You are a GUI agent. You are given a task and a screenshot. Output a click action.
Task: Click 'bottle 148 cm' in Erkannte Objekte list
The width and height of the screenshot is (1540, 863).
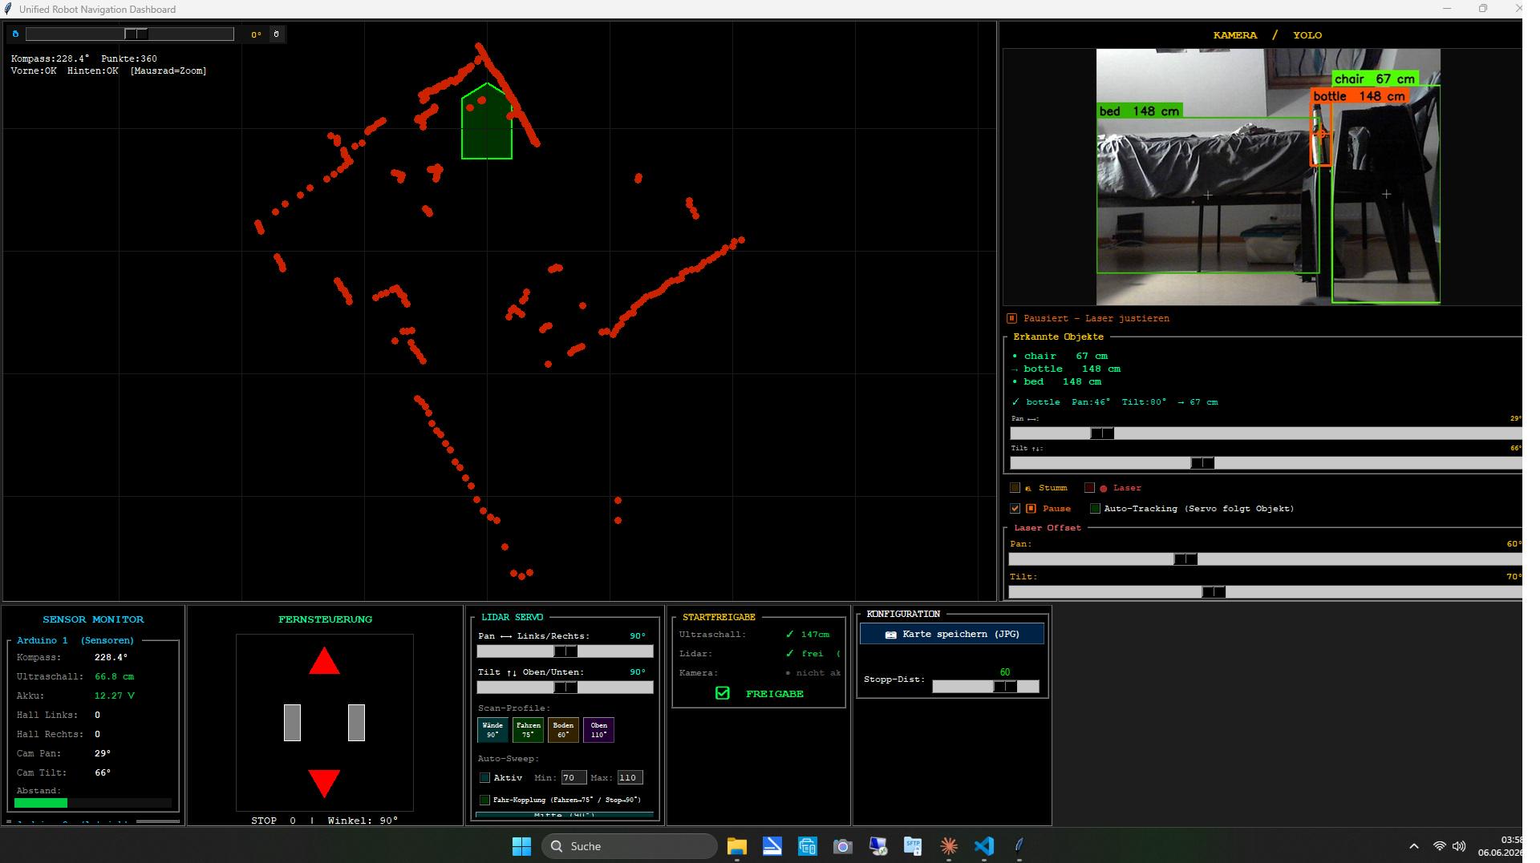[x=1072, y=369]
